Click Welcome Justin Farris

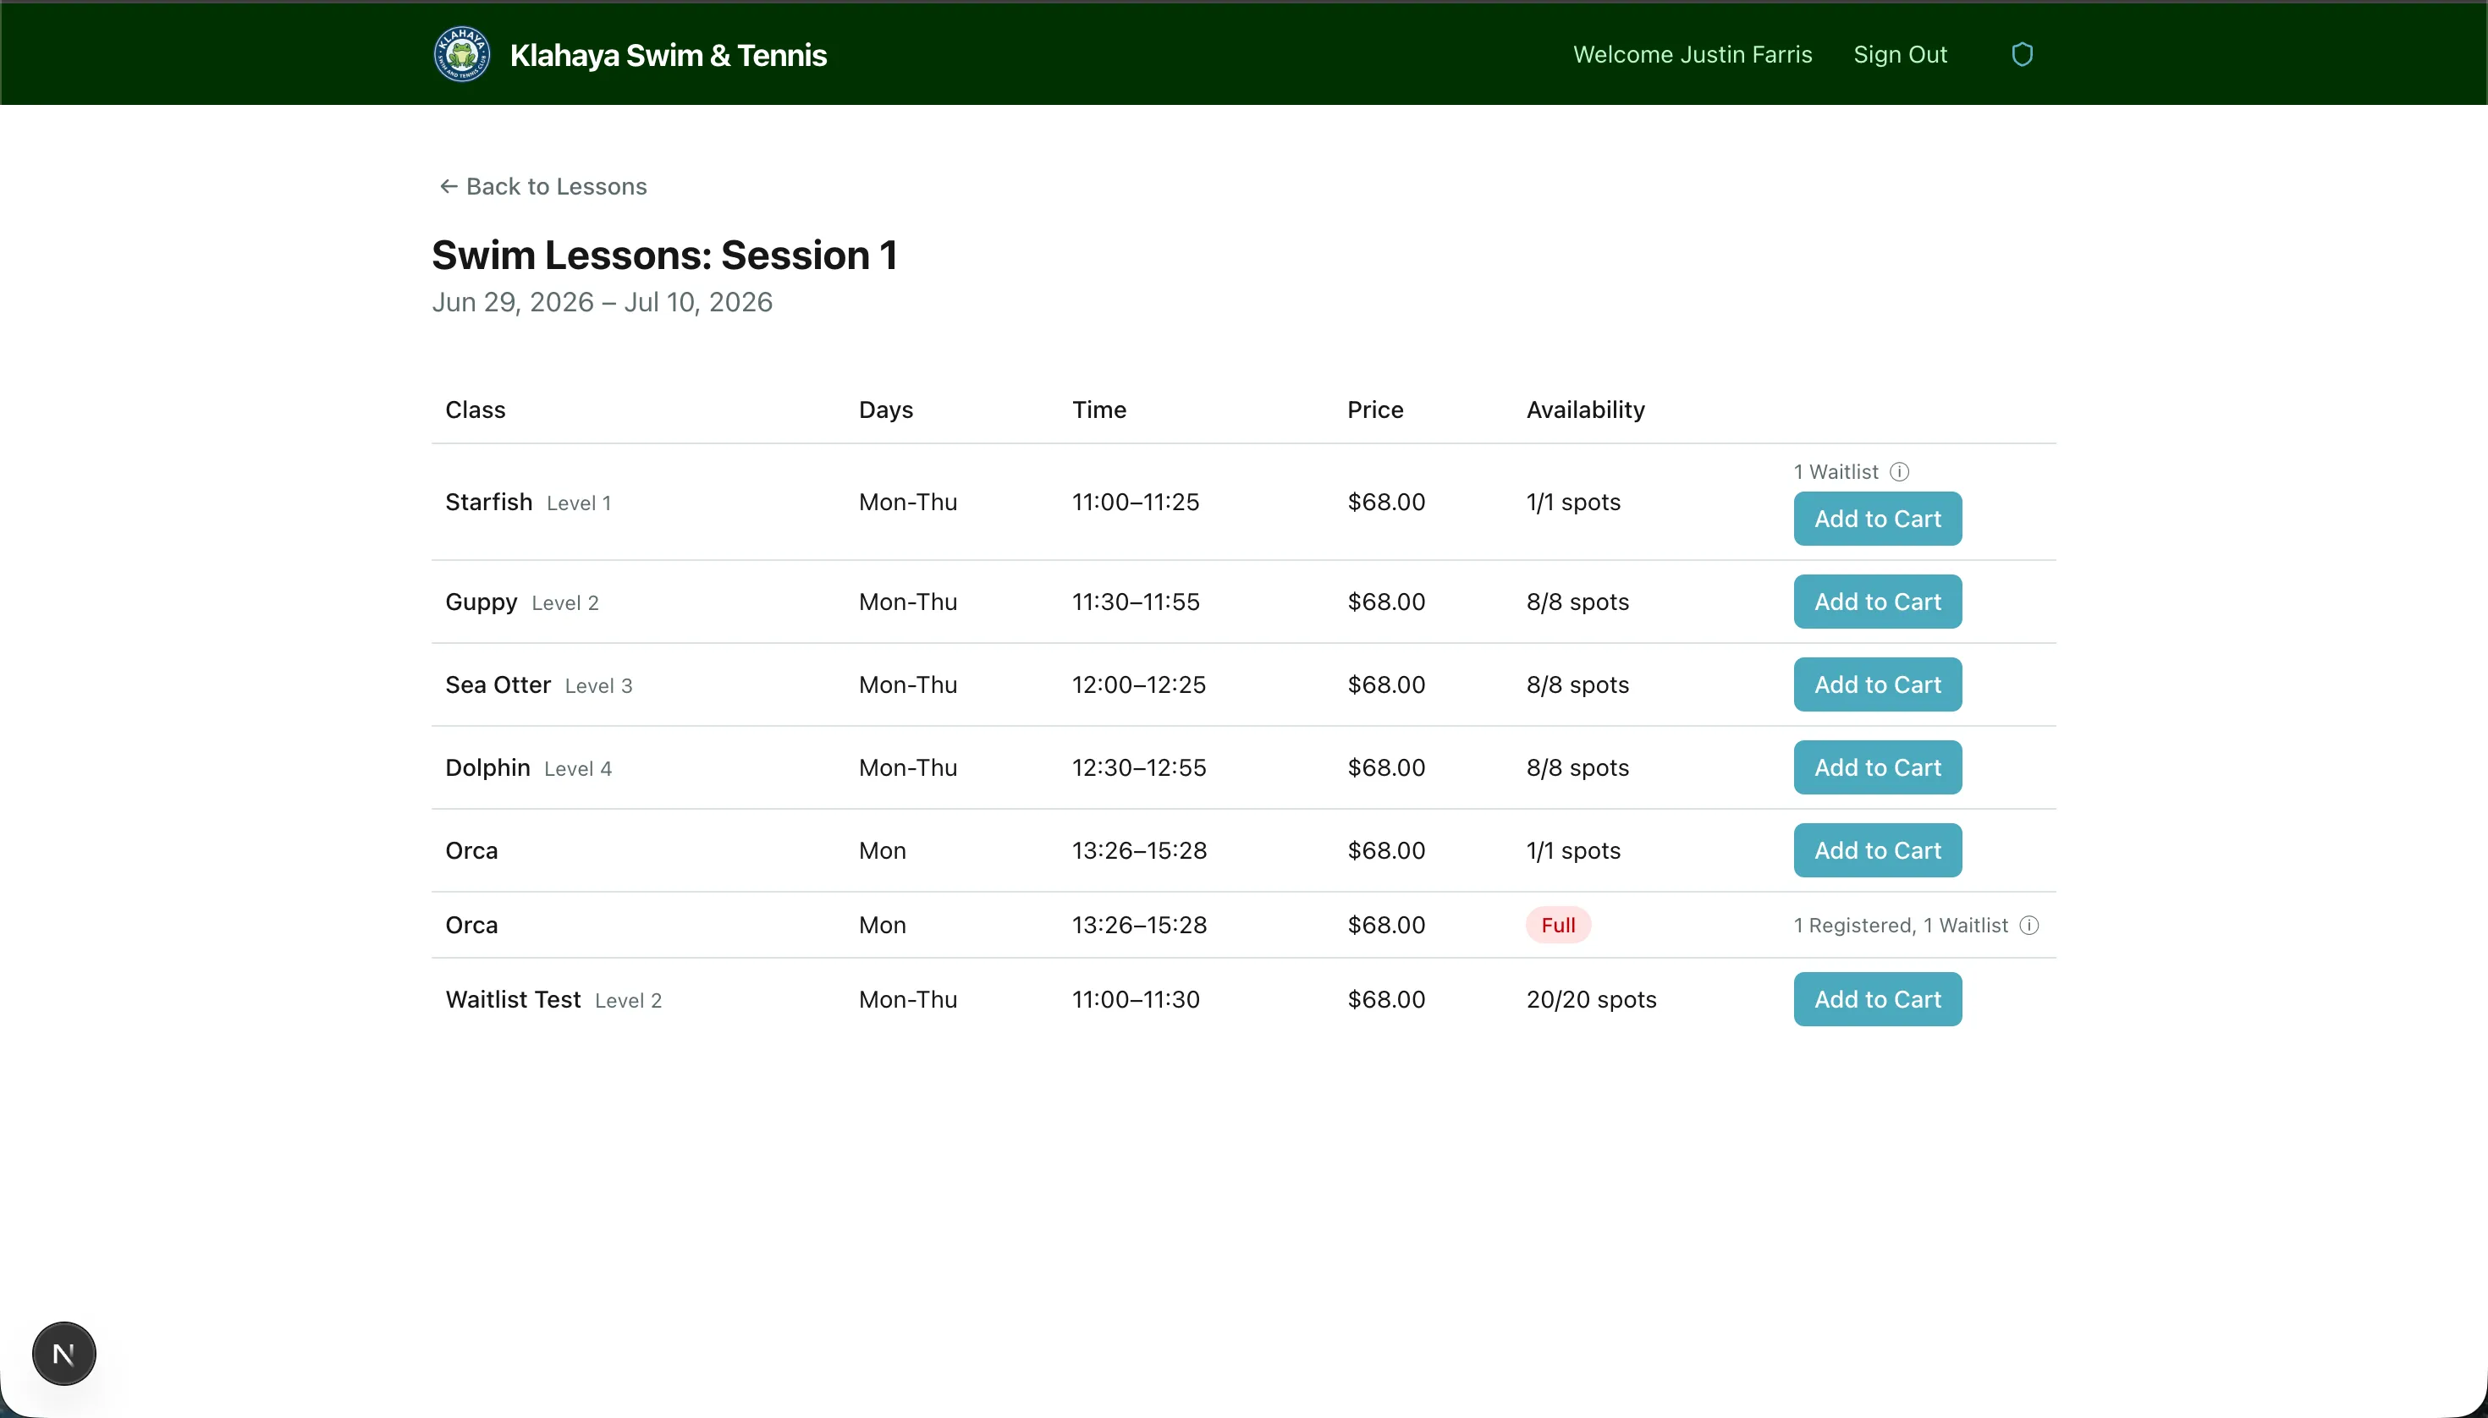click(1691, 53)
